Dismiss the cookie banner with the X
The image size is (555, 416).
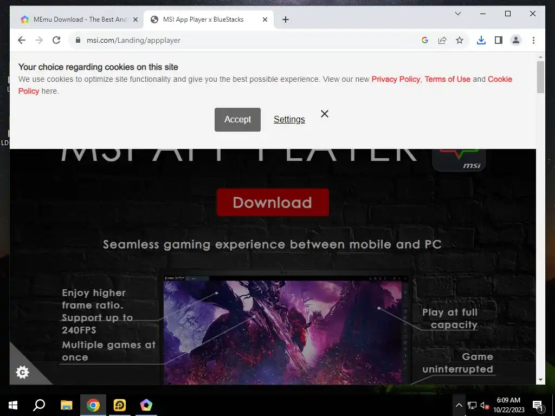(x=325, y=114)
